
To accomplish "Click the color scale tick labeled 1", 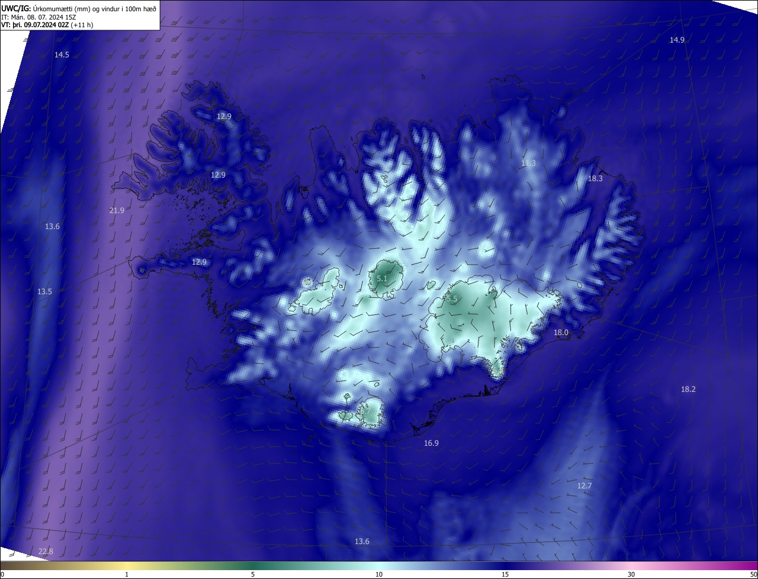I will (x=127, y=574).
